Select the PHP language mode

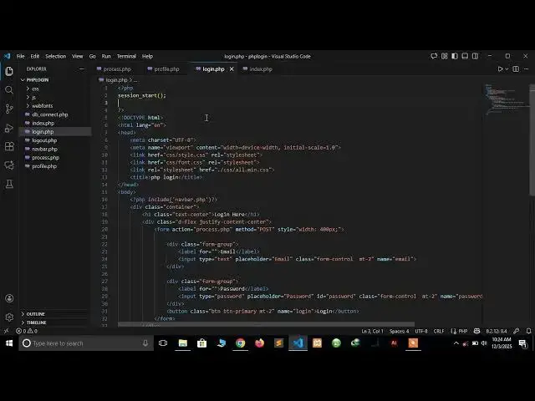[x=462, y=331]
